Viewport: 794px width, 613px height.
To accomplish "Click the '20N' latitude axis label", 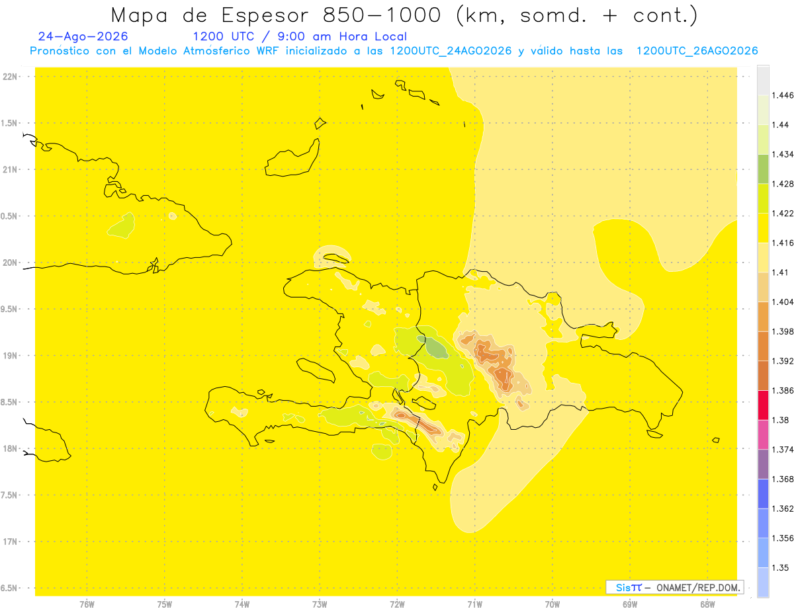I will pyautogui.click(x=11, y=263).
